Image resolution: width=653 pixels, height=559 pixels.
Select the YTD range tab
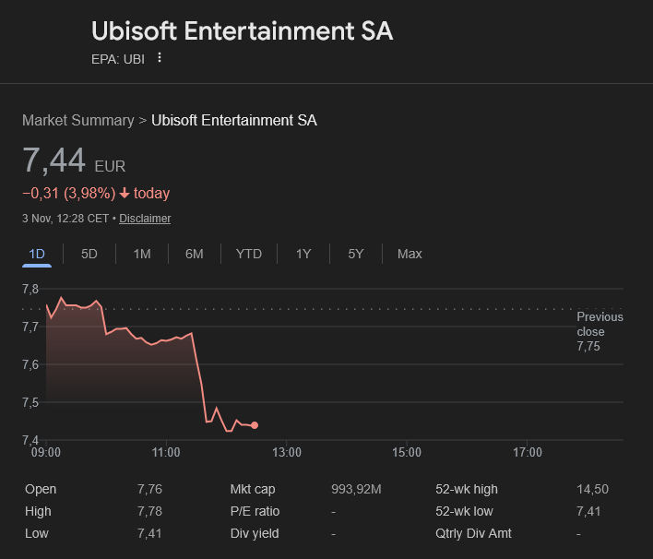pos(249,254)
